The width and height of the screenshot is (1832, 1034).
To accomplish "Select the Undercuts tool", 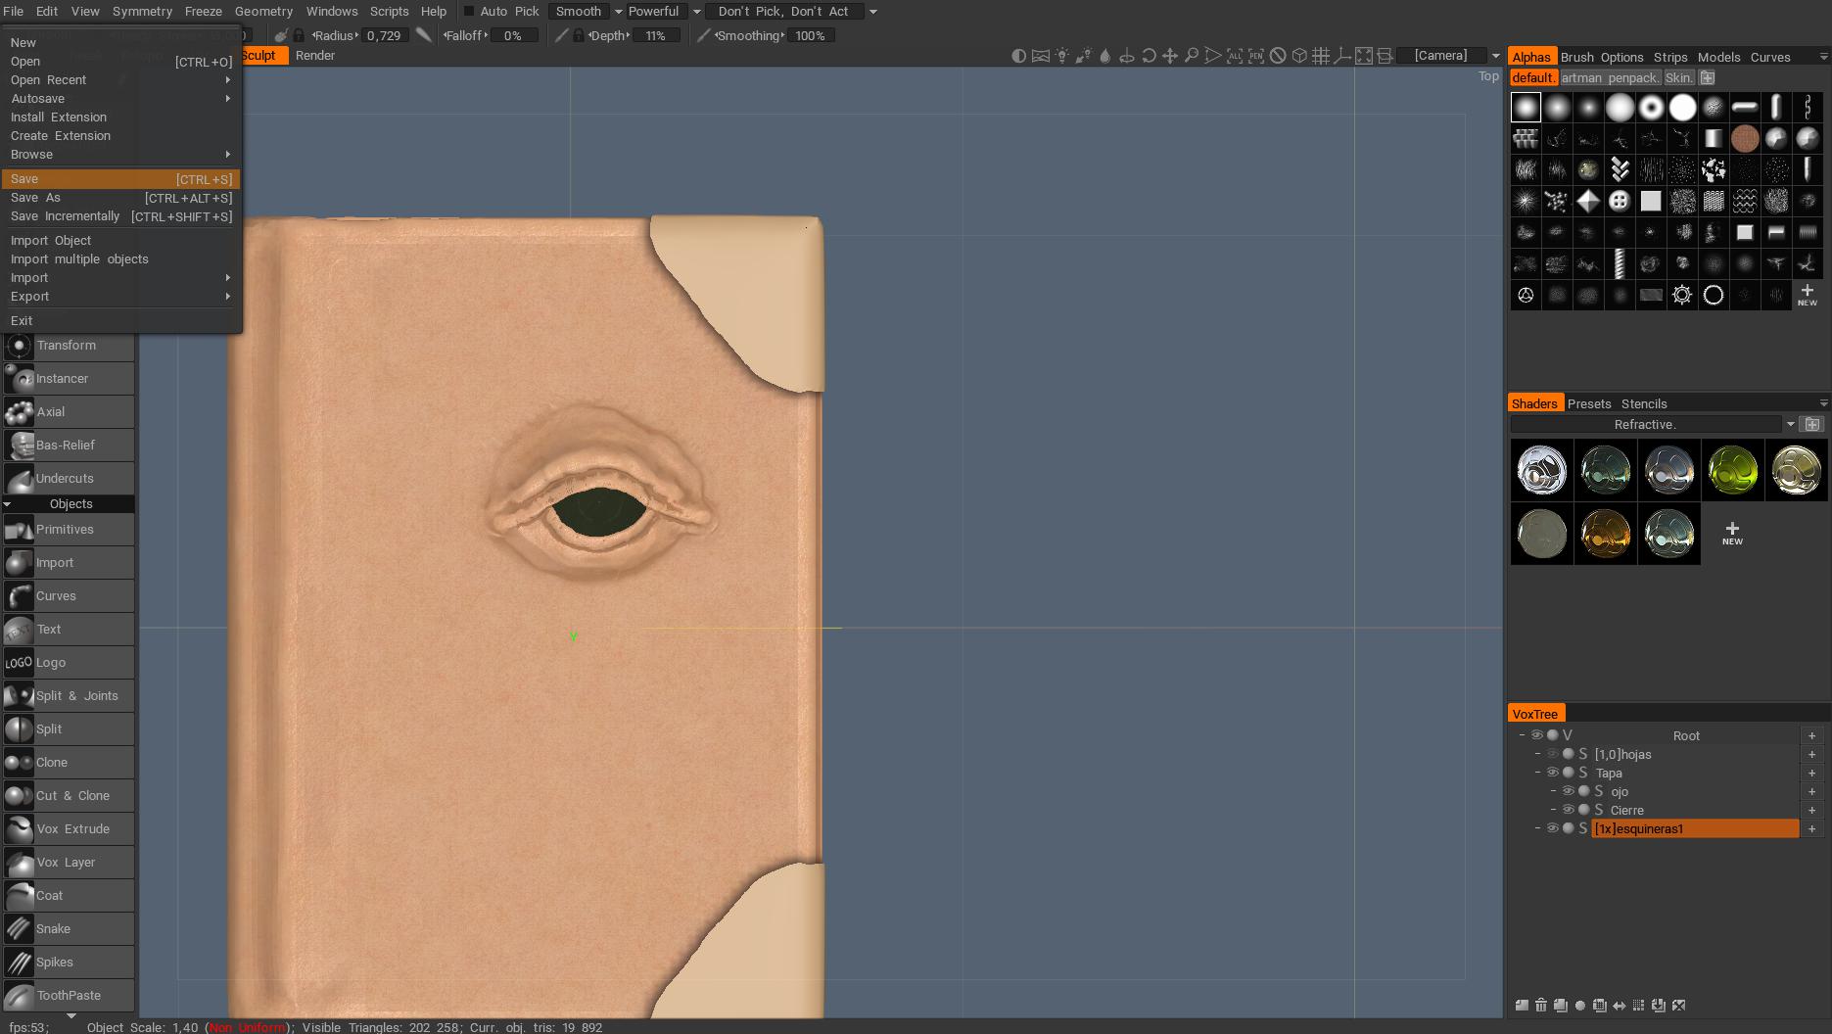I will (x=68, y=478).
